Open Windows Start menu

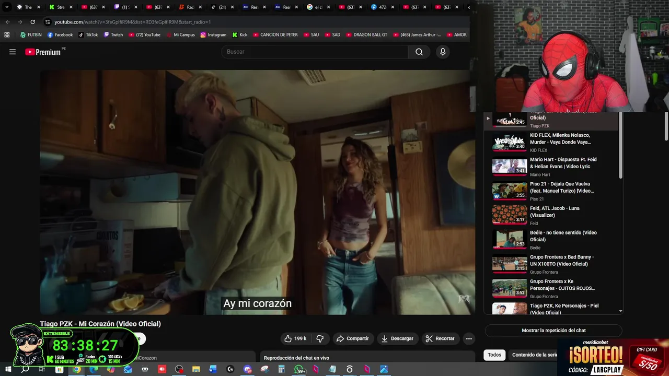pyautogui.click(x=8, y=369)
